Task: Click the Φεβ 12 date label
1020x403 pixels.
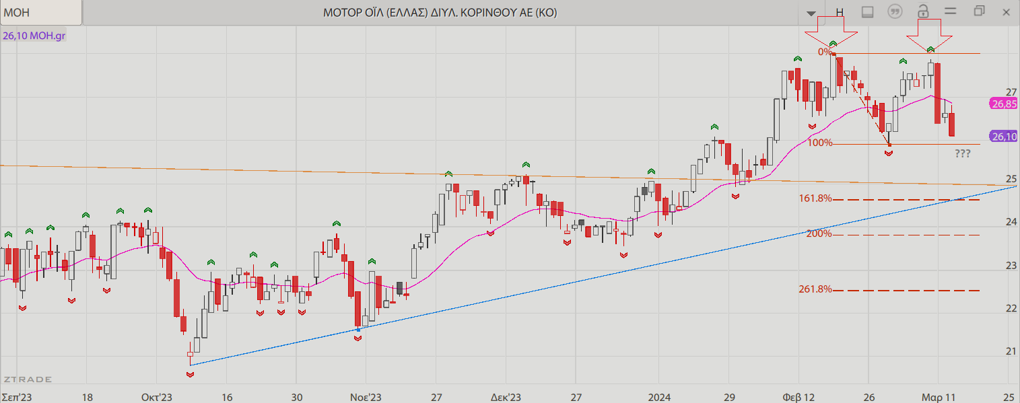Action: point(799,397)
